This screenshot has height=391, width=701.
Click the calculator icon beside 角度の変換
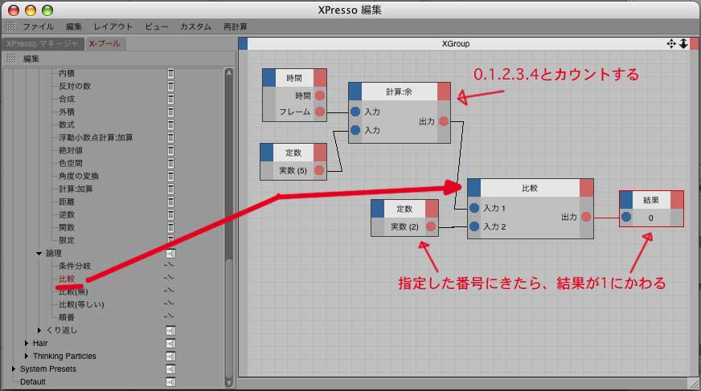[170, 176]
